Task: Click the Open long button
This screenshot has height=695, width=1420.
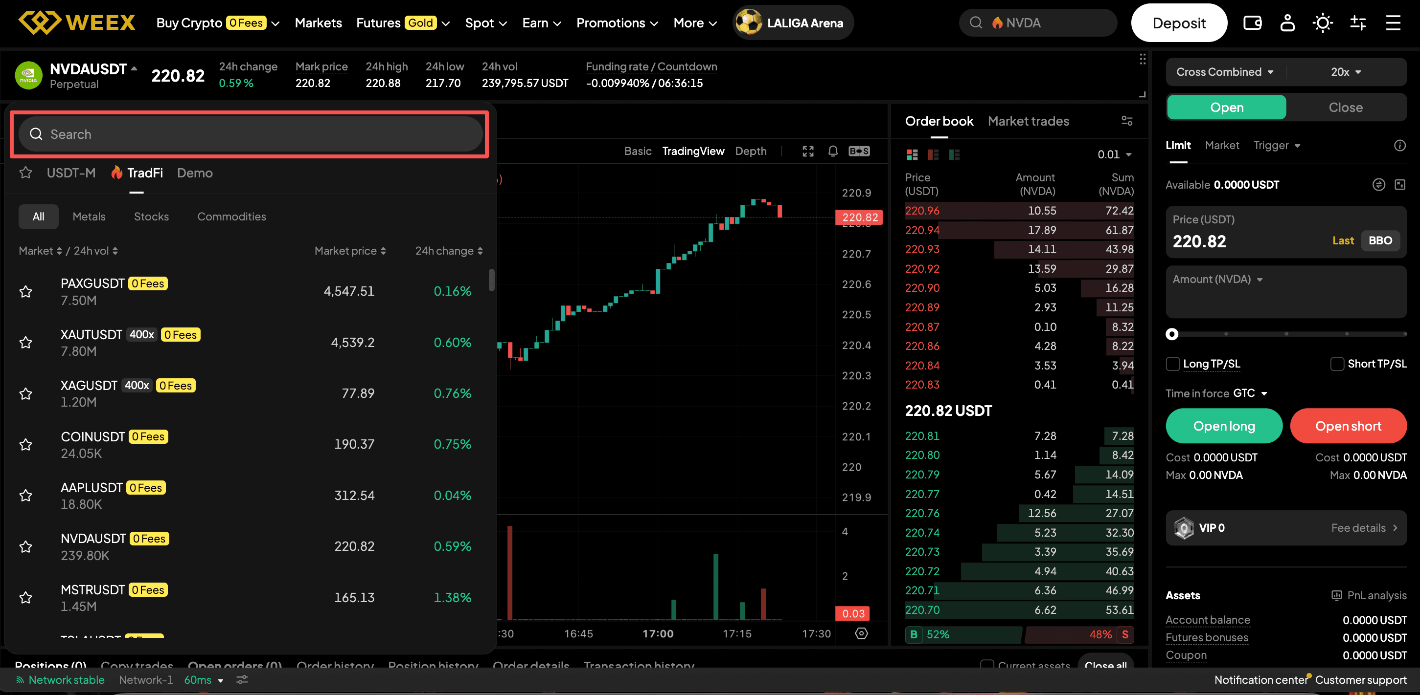Action: [x=1224, y=426]
